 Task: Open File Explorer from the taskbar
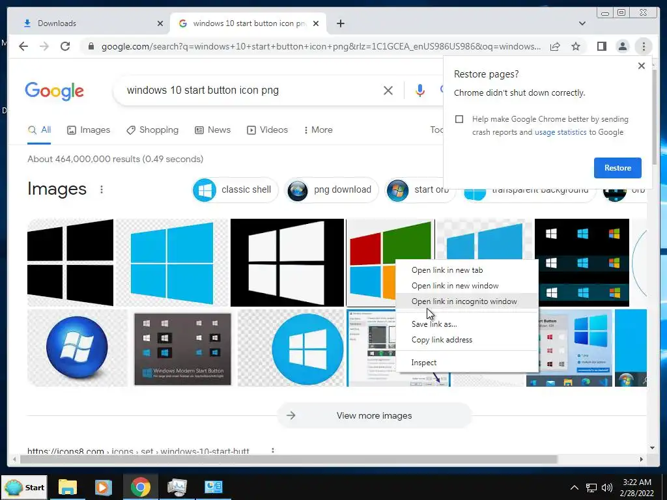[67, 487]
